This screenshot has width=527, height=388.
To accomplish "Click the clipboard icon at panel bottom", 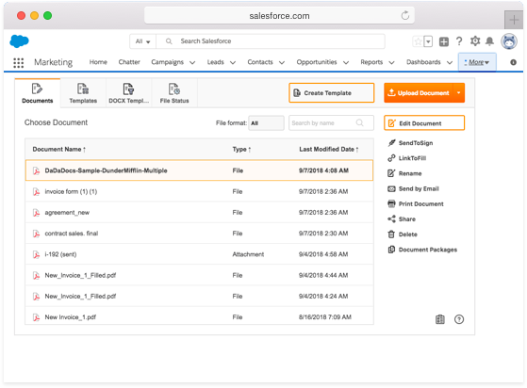I will pos(440,319).
